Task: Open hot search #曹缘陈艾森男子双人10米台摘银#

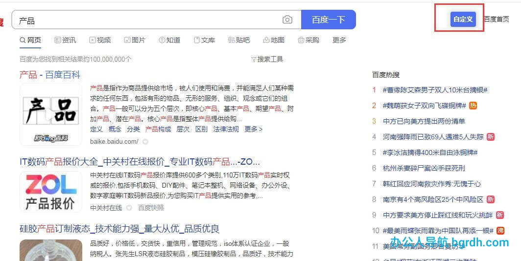Action: click(x=435, y=90)
